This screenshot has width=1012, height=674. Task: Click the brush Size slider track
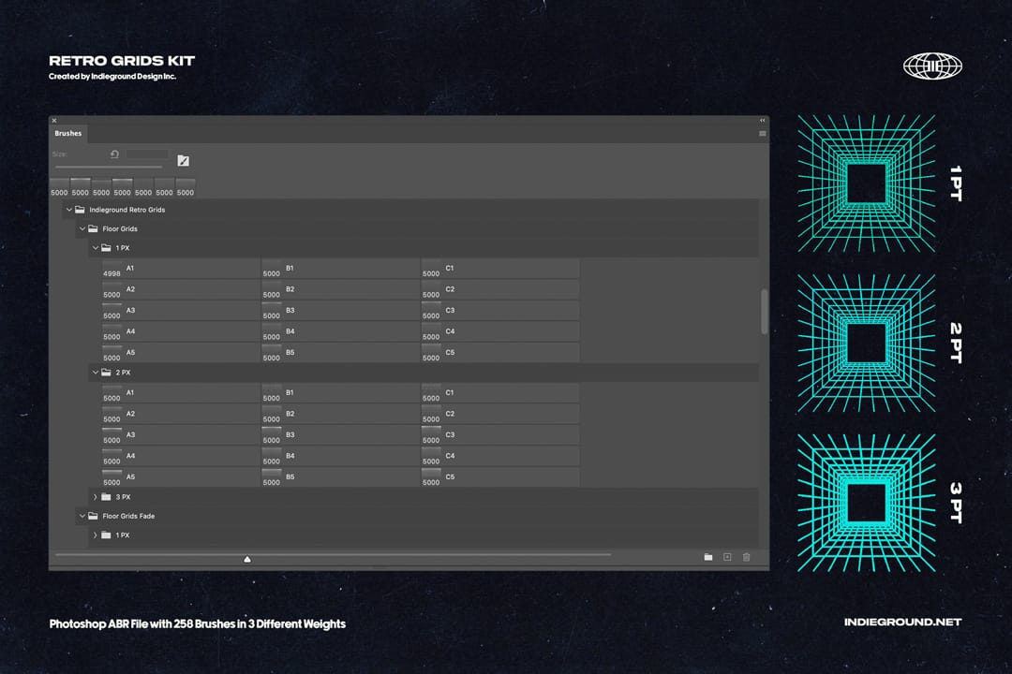tap(109, 168)
